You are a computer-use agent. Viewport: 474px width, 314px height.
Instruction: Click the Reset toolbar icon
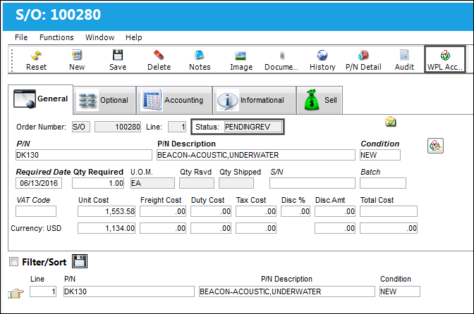[x=36, y=60]
